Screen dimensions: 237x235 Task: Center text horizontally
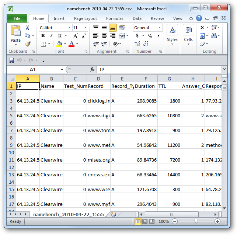pos(104,36)
